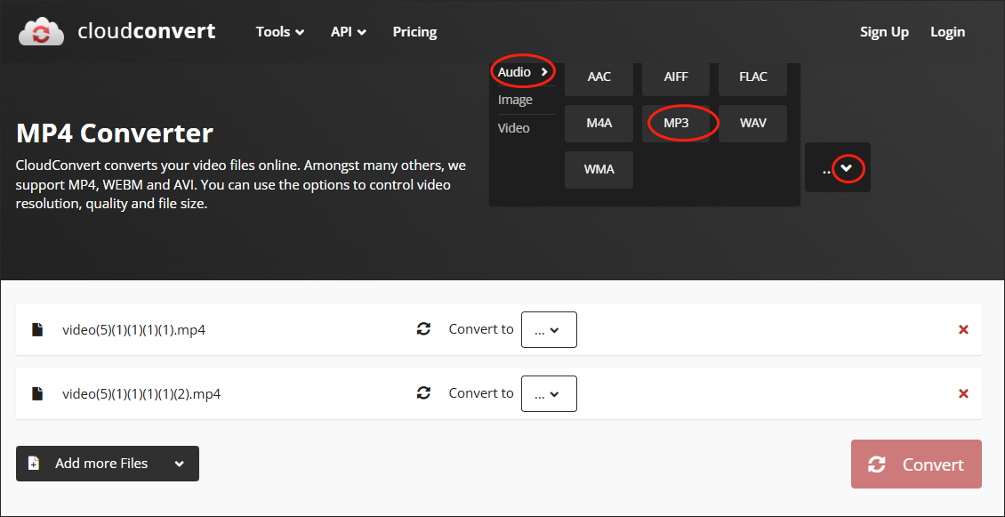Go to the Pricing page
1005x517 pixels.
point(414,32)
